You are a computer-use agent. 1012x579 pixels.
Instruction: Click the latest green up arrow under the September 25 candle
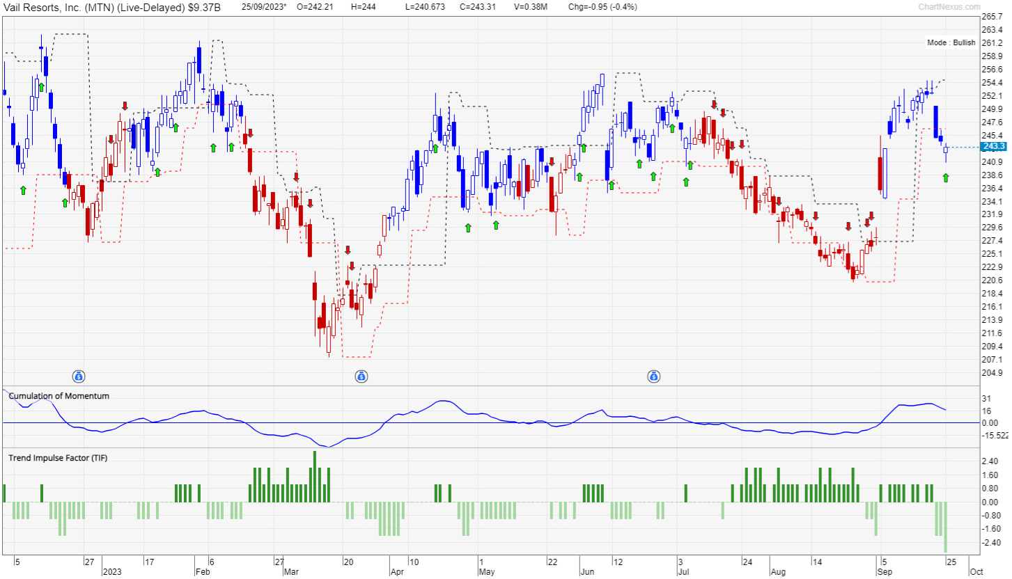(x=946, y=178)
